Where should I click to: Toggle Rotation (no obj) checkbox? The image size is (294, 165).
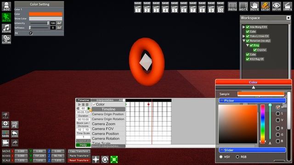pos(248,41)
